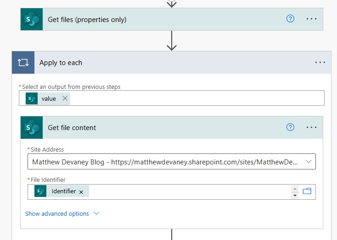Click the Apply to each loop icon
This screenshot has height=240, width=337.
pyautogui.click(x=23, y=63)
